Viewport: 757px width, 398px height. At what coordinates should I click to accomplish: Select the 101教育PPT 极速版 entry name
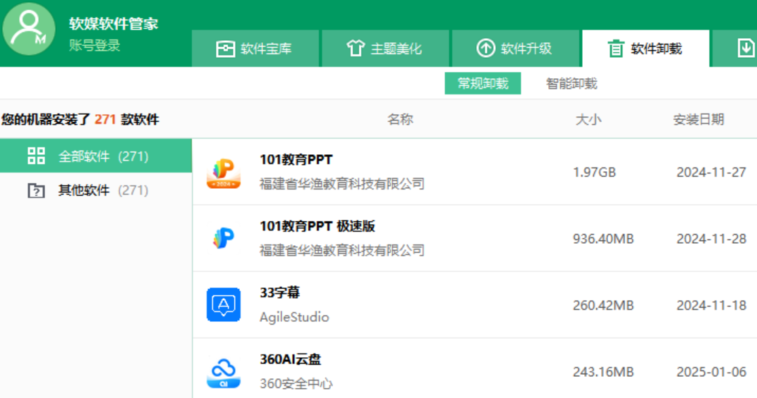pyautogui.click(x=317, y=226)
